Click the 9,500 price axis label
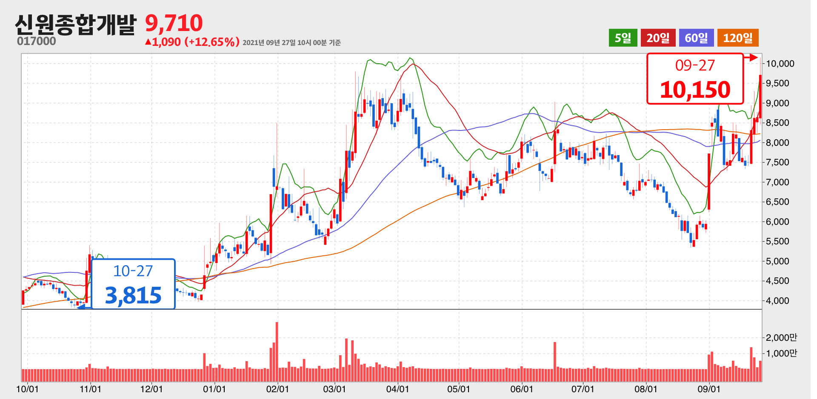Screen dimensions: 817x399 [777, 83]
